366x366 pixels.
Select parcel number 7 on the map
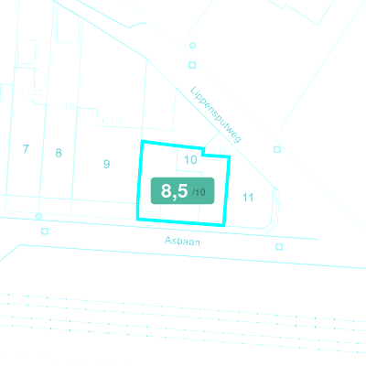coord(26,149)
